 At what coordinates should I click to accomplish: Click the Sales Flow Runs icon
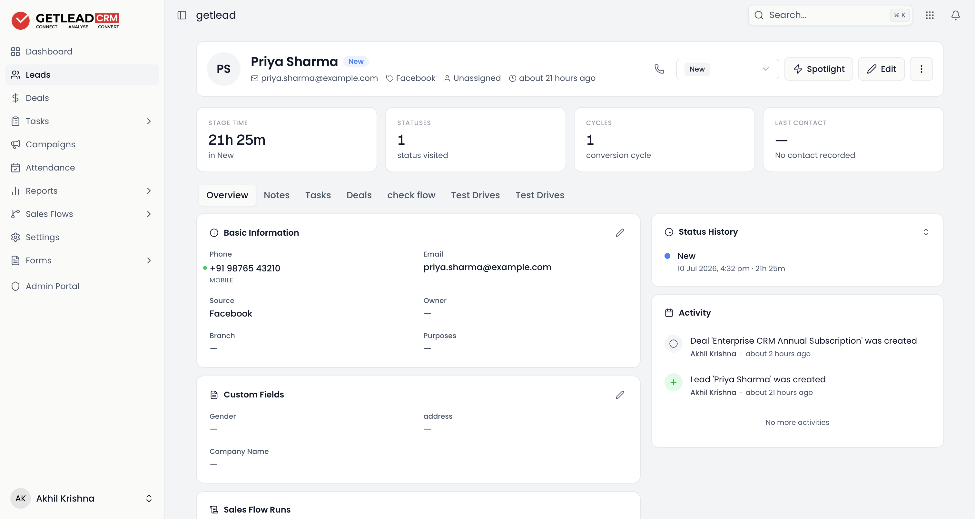click(x=214, y=510)
